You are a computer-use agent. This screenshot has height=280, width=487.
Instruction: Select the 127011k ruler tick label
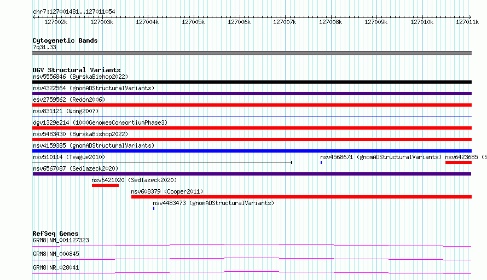pyautogui.click(x=467, y=22)
